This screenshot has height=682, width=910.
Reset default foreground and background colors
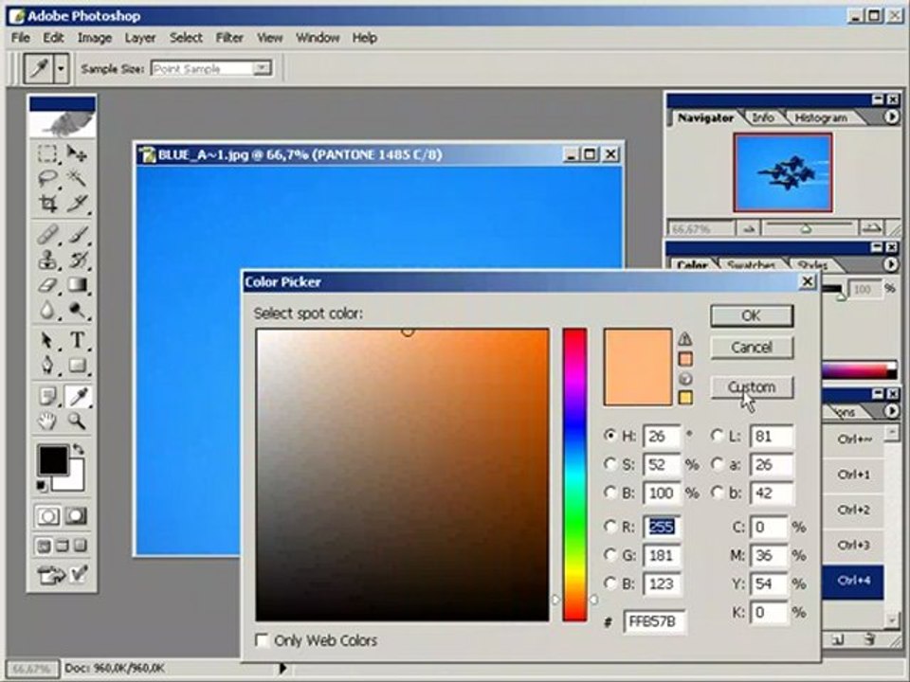(x=42, y=486)
